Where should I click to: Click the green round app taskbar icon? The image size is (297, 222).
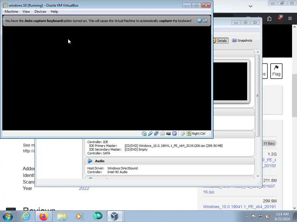point(98,216)
